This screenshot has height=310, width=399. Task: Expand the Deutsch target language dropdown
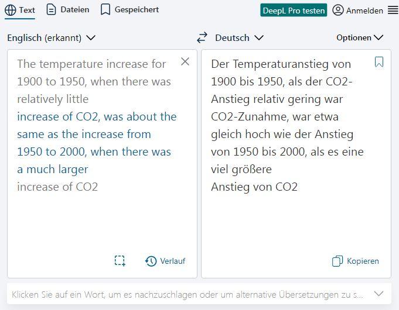tap(239, 37)
